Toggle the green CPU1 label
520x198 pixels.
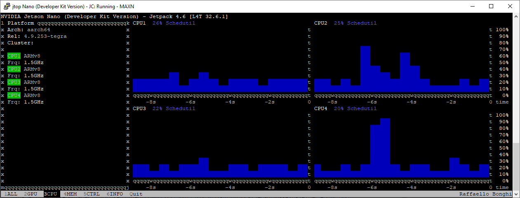[x=14, y=56]
